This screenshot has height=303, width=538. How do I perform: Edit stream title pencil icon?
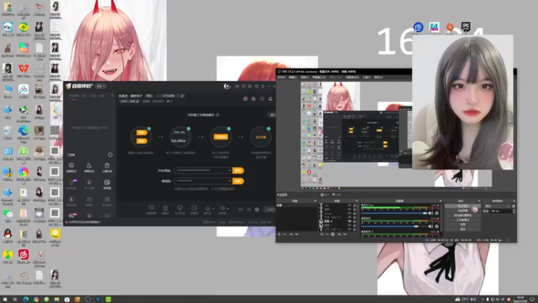pos(182,96)
